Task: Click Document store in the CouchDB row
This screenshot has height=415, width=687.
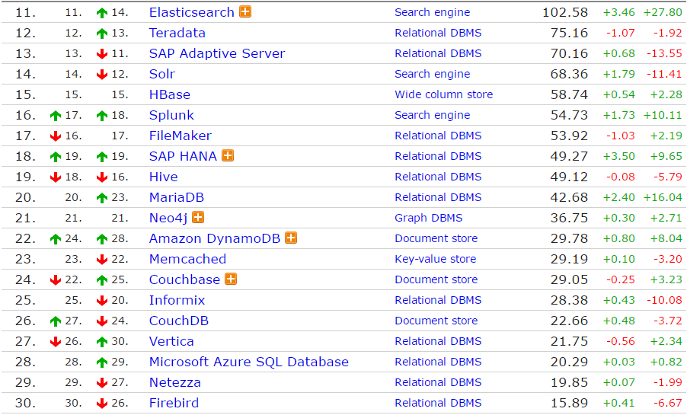Action: 436,321
